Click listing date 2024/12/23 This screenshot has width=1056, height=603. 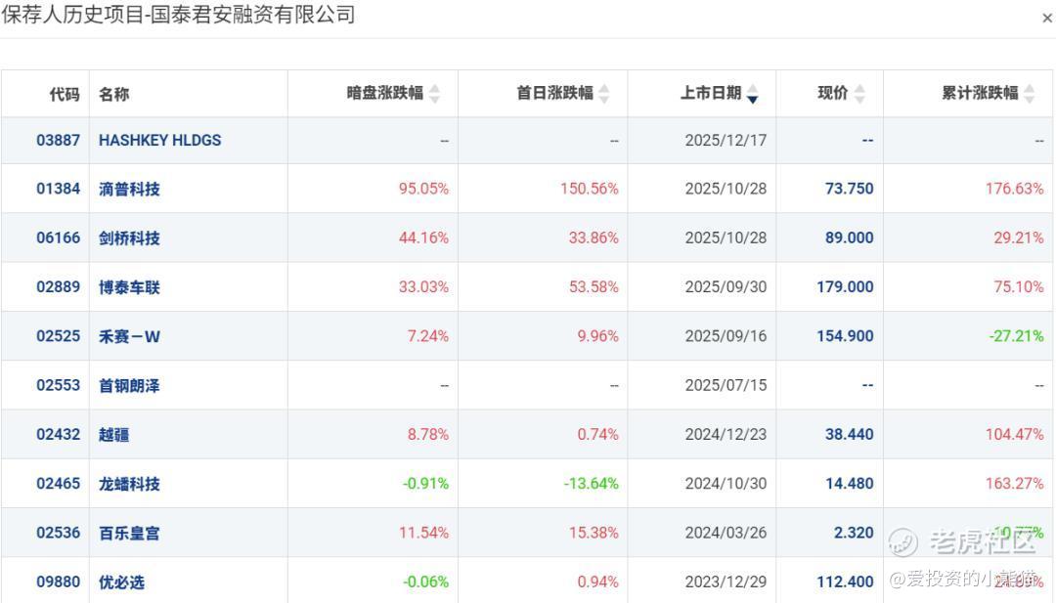(x=726, y=434)
